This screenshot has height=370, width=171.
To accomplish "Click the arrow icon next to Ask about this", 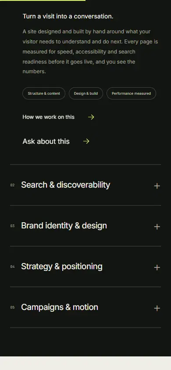I will (86, 141).
